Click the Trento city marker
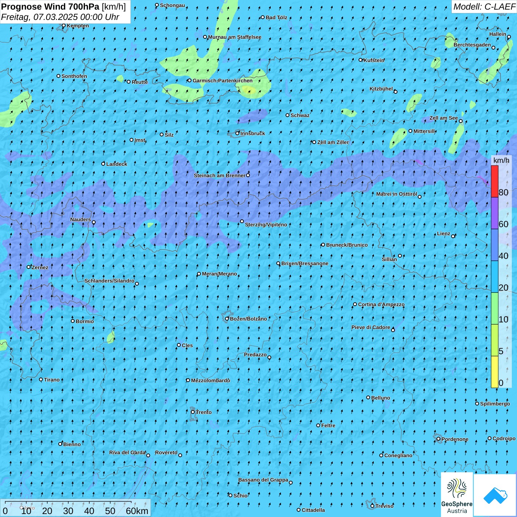Viewport: 517px width, 517px height. [x=193, y=412]
